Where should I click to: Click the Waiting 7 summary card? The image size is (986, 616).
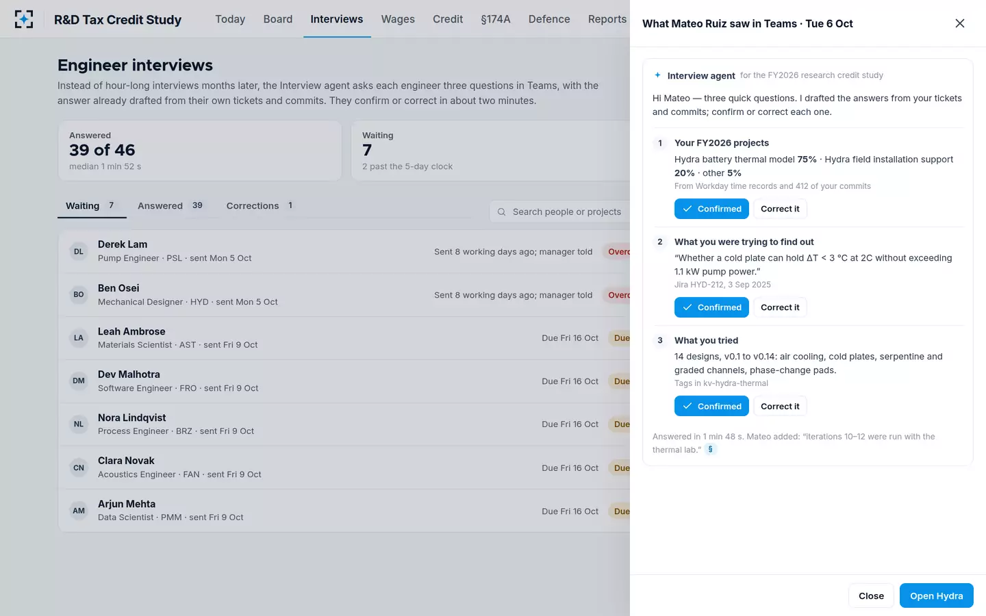490,151
